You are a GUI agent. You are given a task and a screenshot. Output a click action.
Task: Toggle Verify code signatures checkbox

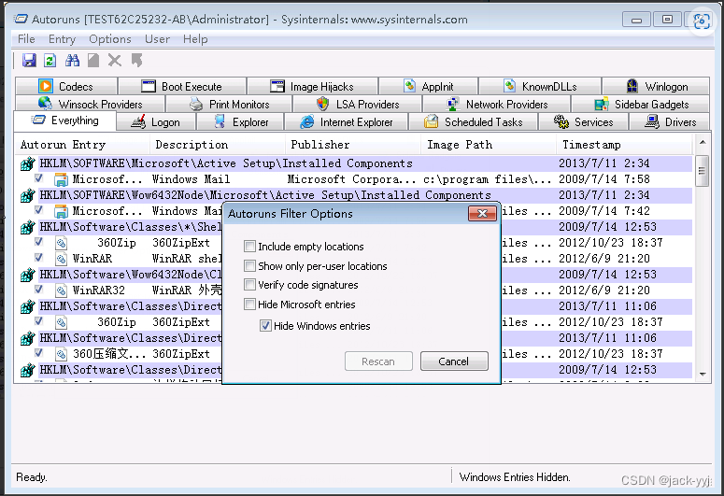click(249, 285)
